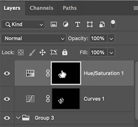Turn layer filtering switch on or off
The width and height of the screenshot is (138, 127).
pyautogui.click(x=113, y=24)
